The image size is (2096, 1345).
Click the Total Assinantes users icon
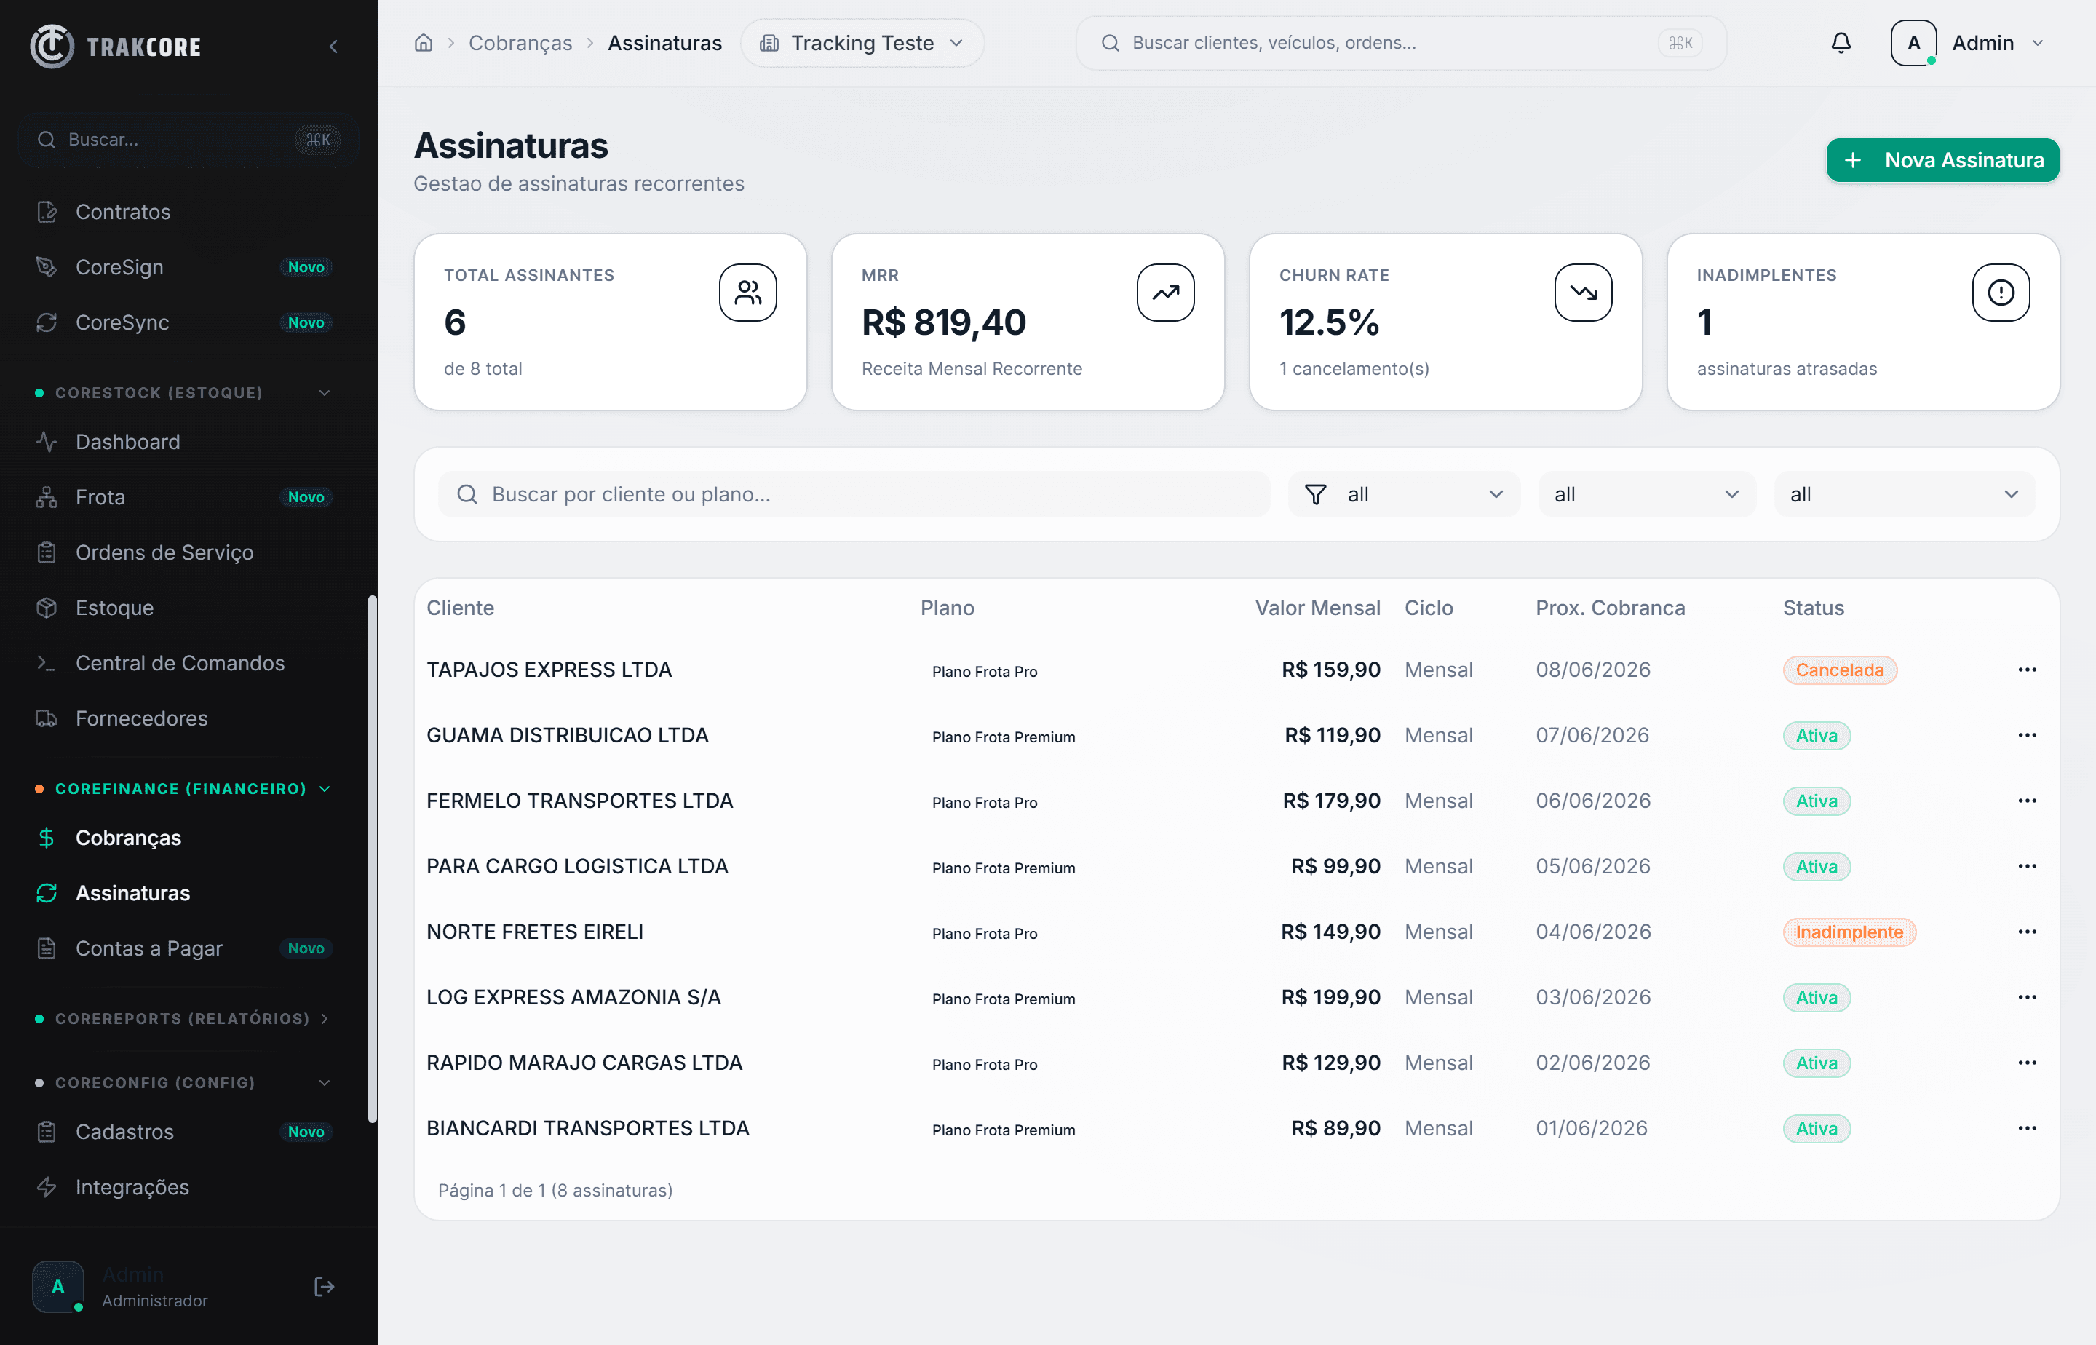pyautogui.click(x=747, y=293)
